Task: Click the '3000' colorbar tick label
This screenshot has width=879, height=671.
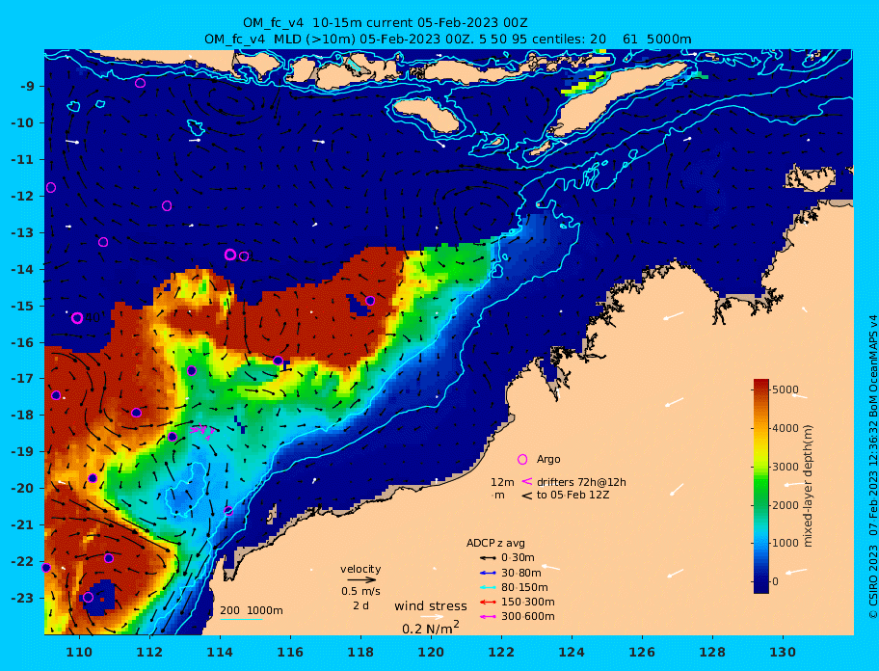Action: [x=785, y=467]
